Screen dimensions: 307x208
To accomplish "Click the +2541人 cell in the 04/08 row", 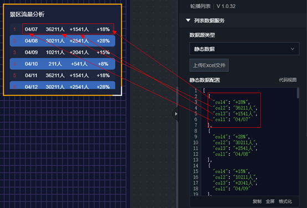I will 79,41.
